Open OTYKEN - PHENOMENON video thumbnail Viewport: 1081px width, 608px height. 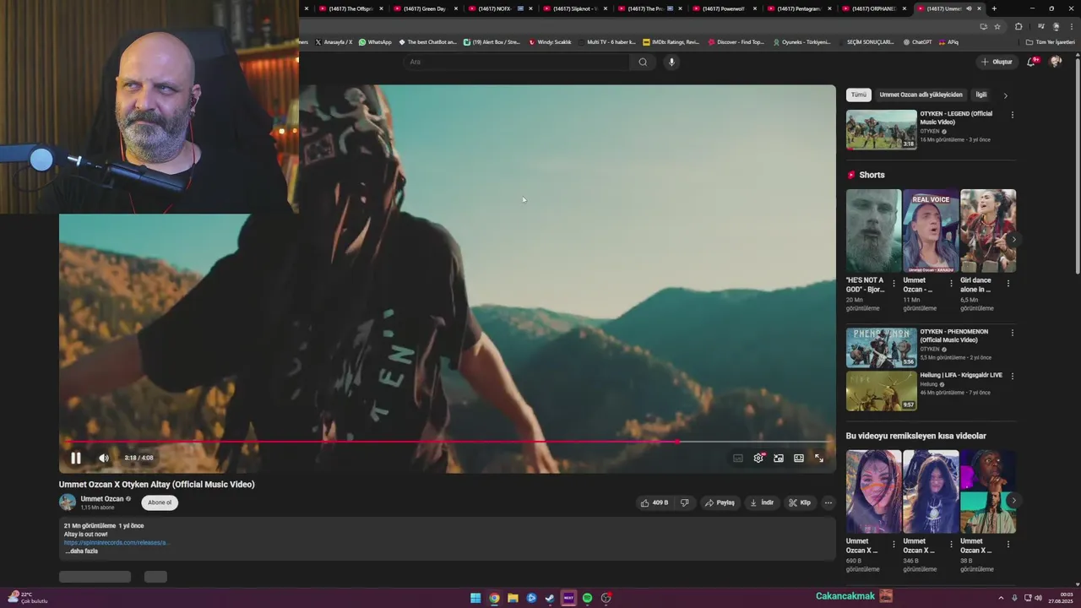(x=881, y=347)
